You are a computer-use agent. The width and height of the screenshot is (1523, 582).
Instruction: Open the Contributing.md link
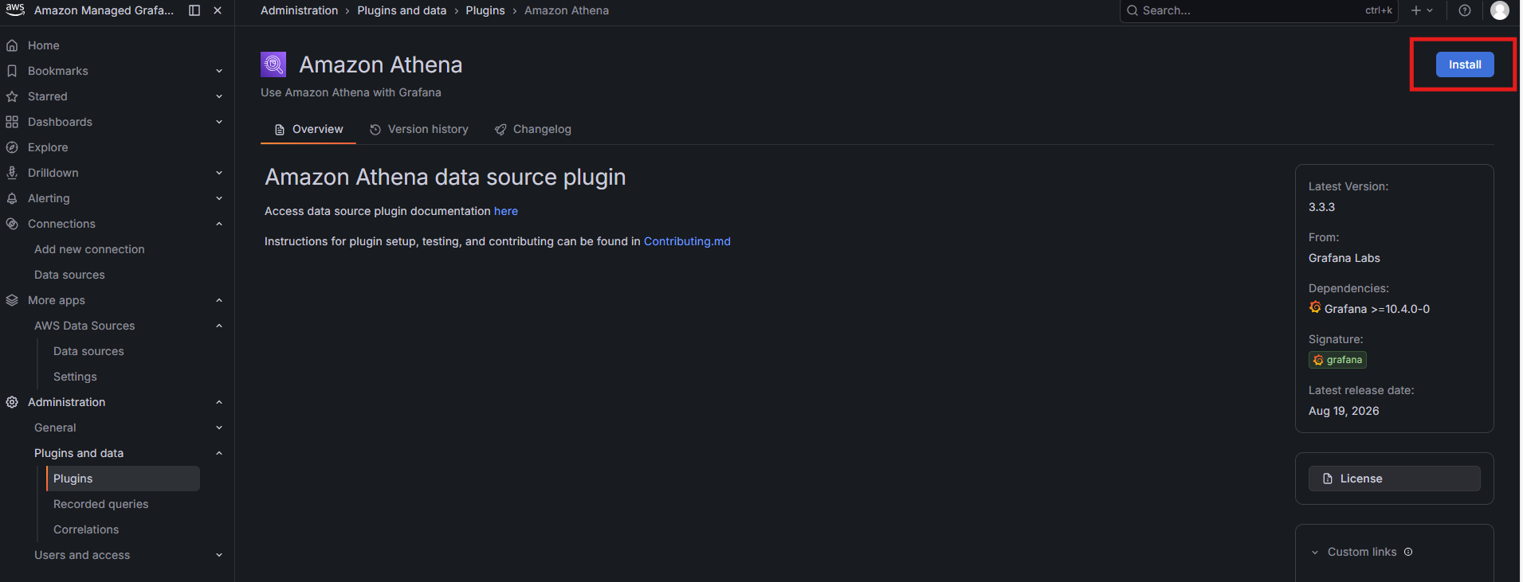[687, 241]
